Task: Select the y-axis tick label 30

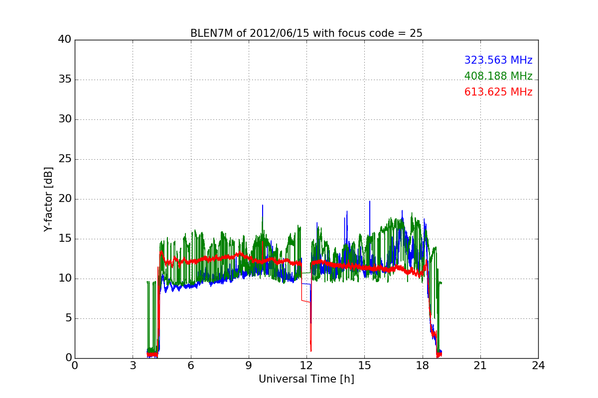Action: 64,119
